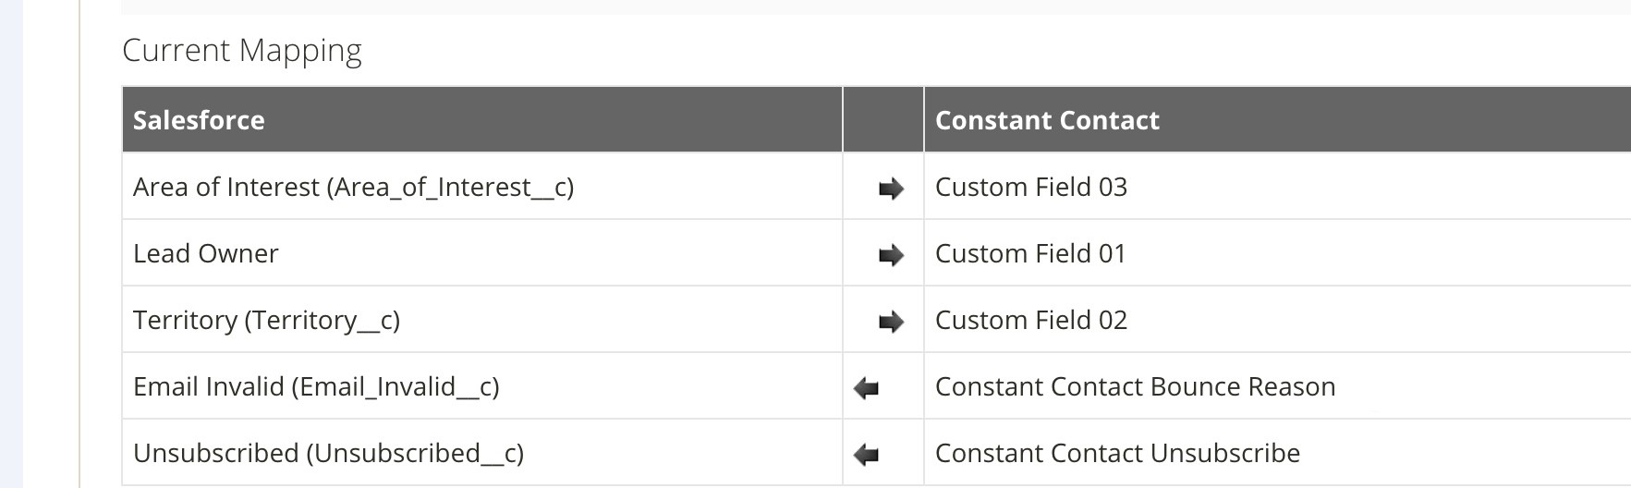Click the left arrow icon for Email Invalid
This screenshot has width=1631, height=488.
[x=866, y=388]
